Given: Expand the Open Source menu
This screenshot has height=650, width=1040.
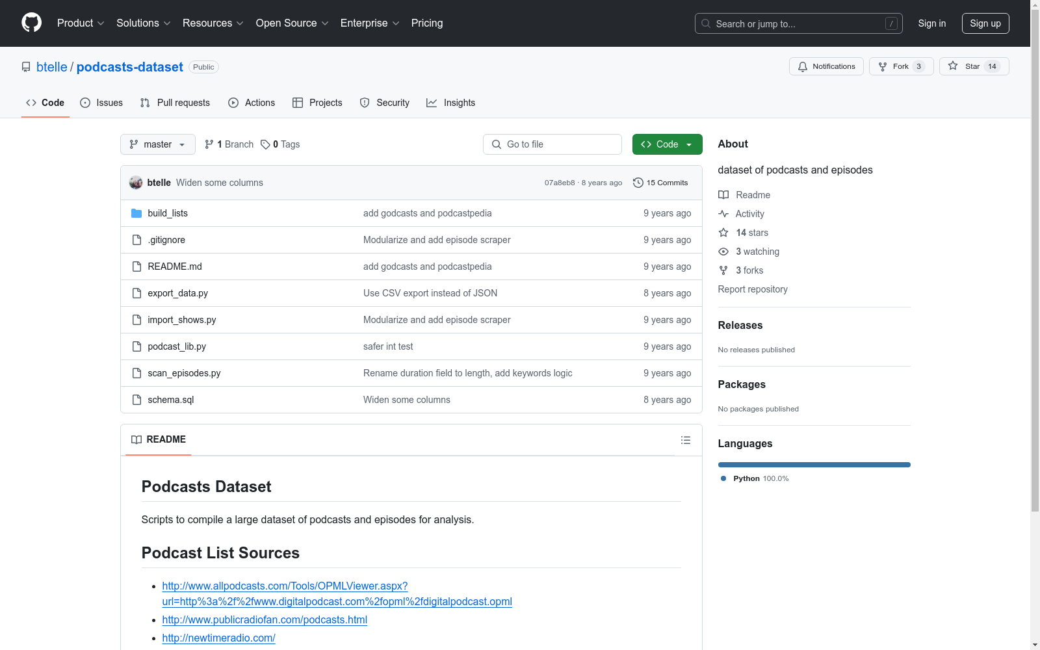Looking at the screenshot, I should (292, 23).
